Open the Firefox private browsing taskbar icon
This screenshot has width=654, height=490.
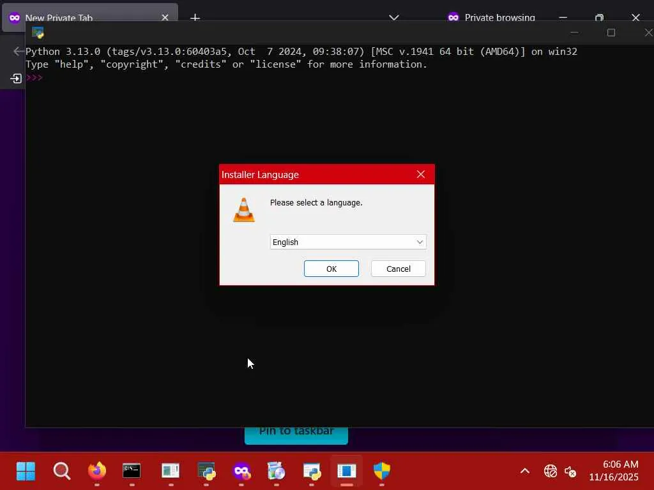241,471
